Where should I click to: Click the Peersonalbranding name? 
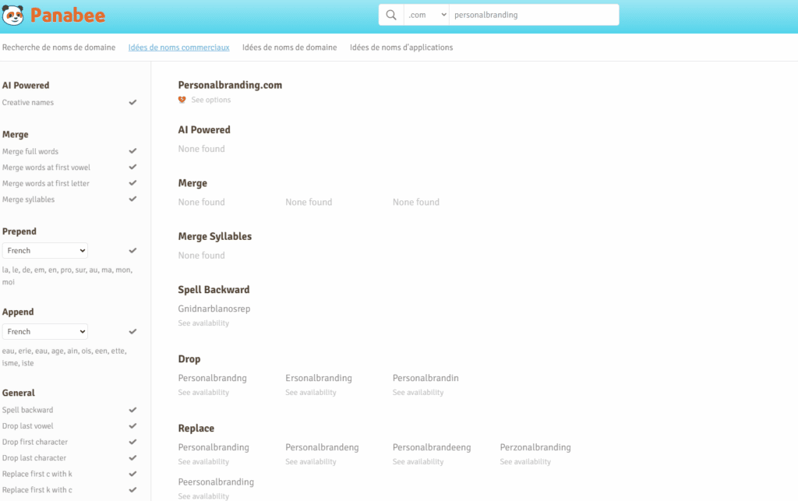click(216, 482)
